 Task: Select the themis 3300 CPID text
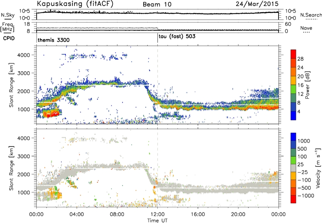[54, 40]
